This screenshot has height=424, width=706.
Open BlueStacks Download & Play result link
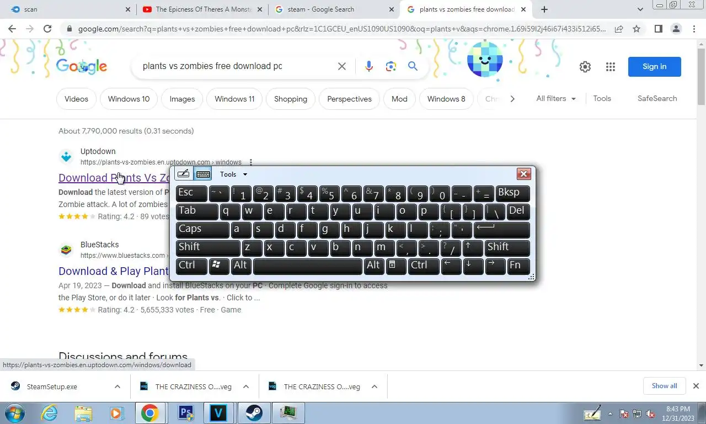pos(114,271)
